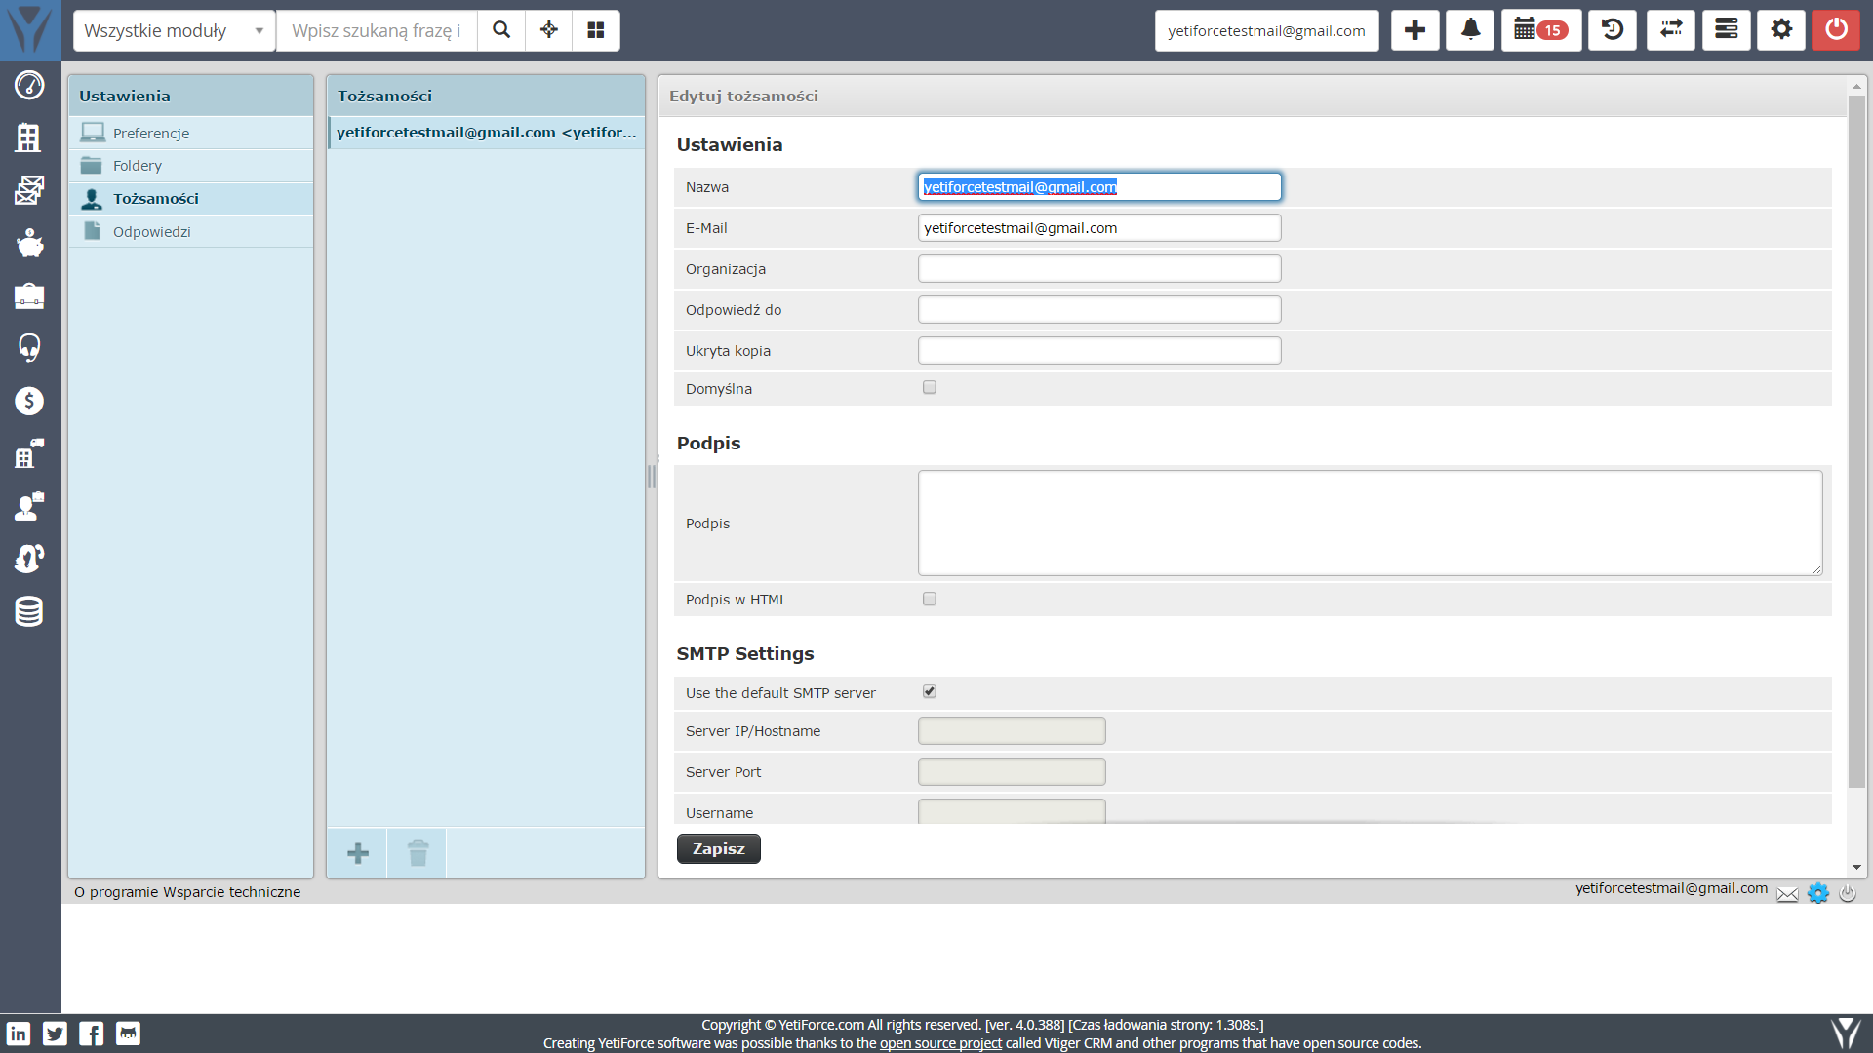
Task: Click the Server Port field
Action: (1012, 772)
